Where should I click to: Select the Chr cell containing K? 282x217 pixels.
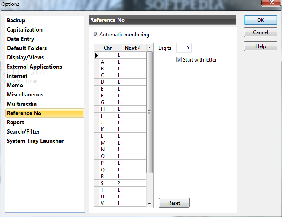(x=107, y=129)
